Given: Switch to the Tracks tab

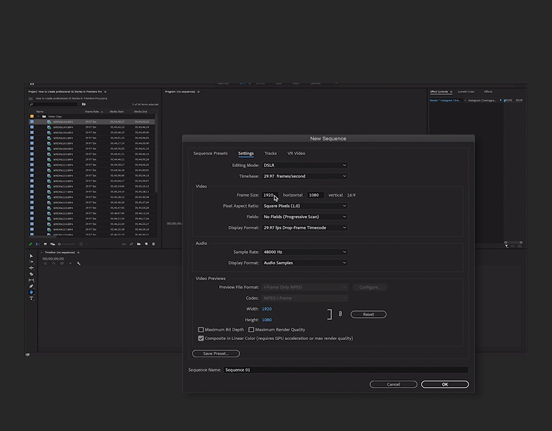Looking at the screenshot, I should pos(270,154).
